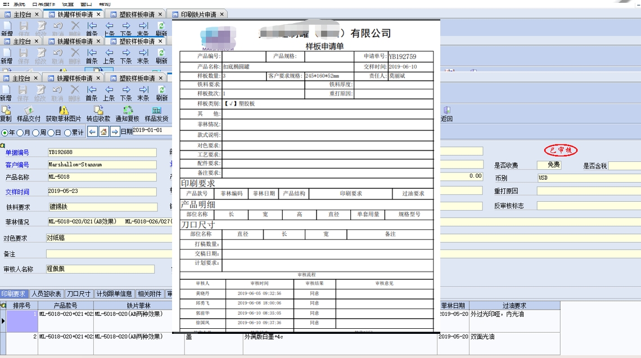Click the 铁片菲林 column header
This screenshot has width=641, height=358.
click(138, 305)
